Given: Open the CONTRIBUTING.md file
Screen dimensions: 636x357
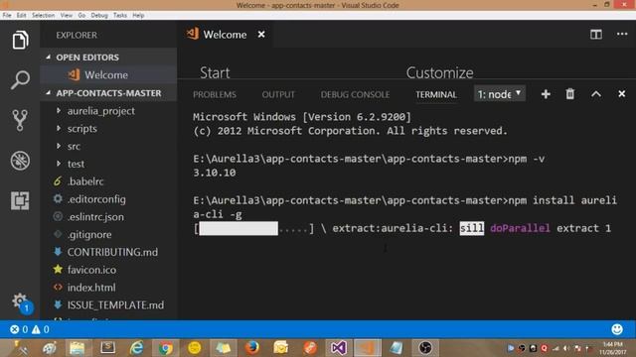Looking at the screenshot, I should tap(108, 252).
